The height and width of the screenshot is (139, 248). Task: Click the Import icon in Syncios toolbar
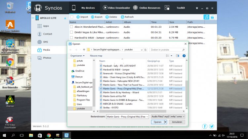78,17
